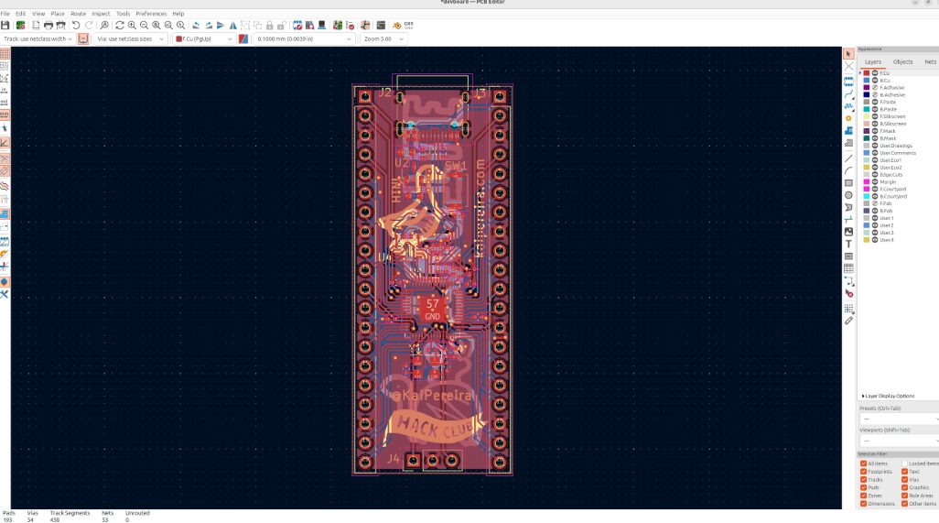Pick the arrow selection tool

coord(848,54)
